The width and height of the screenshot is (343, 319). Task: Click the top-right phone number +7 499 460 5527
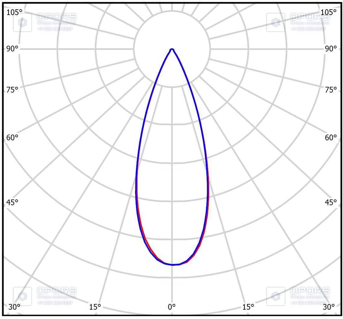(x=308, y=29)
